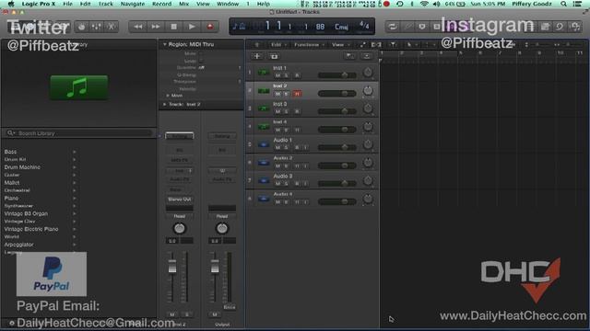This screenshot has height=331, width=590.
Task: Click the Inst 2 track pan knob
Action: [x=368, y=90]
